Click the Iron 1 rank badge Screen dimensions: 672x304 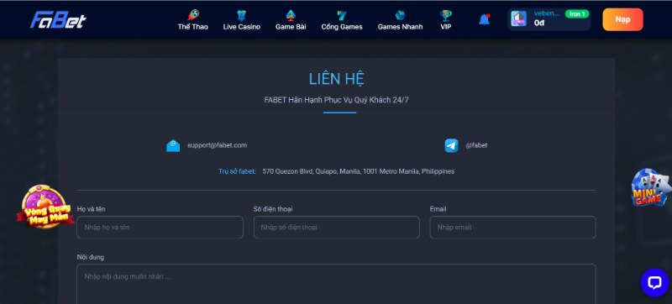click(577, 14)
